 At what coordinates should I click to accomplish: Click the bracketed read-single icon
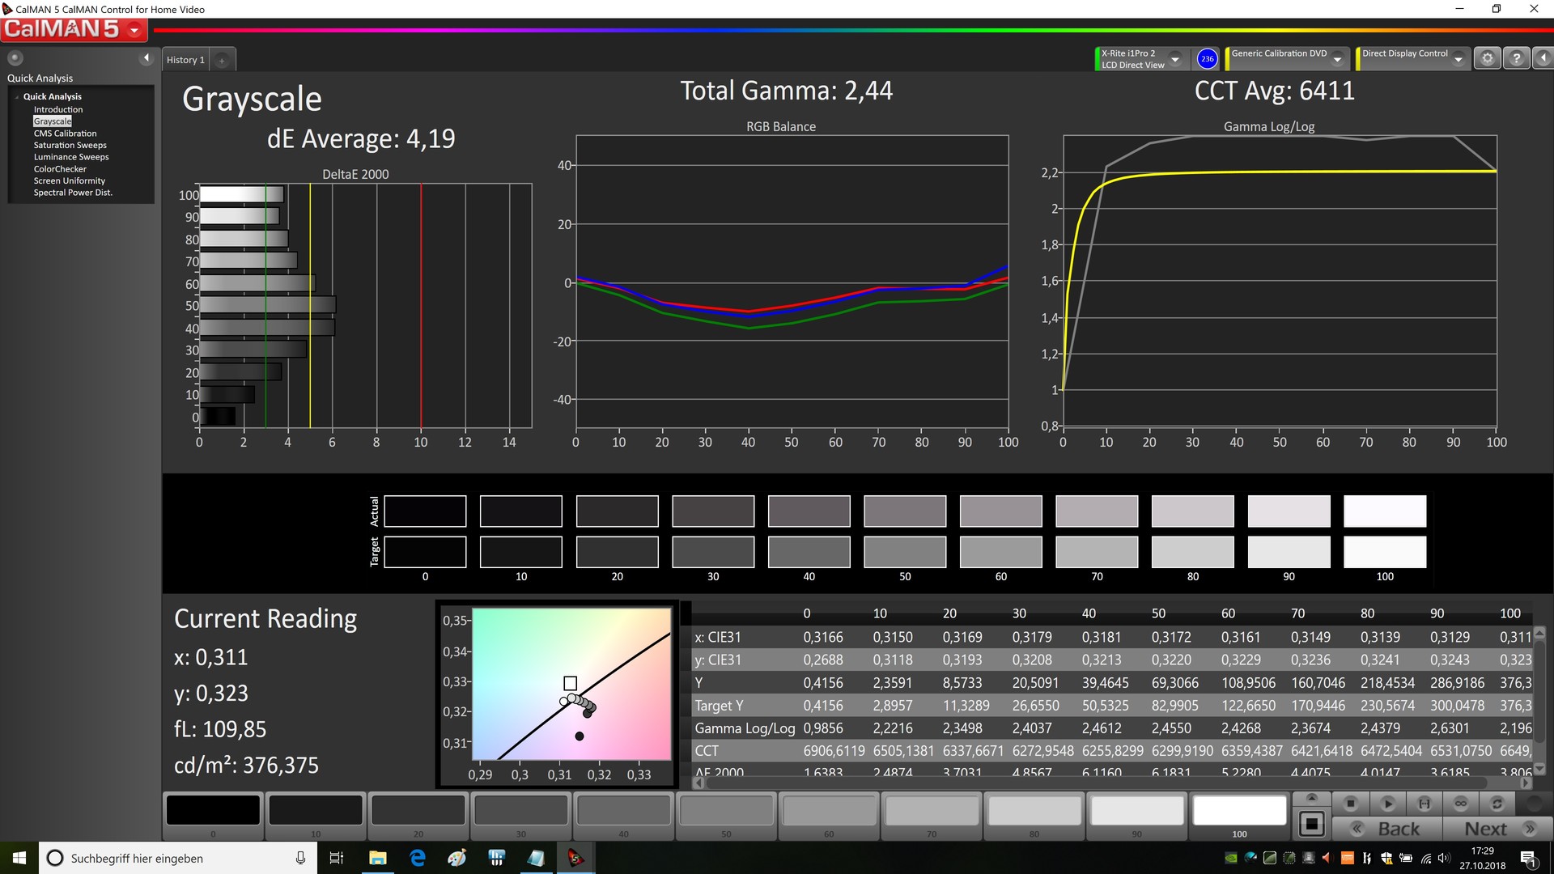click(x=1424, y=804)
